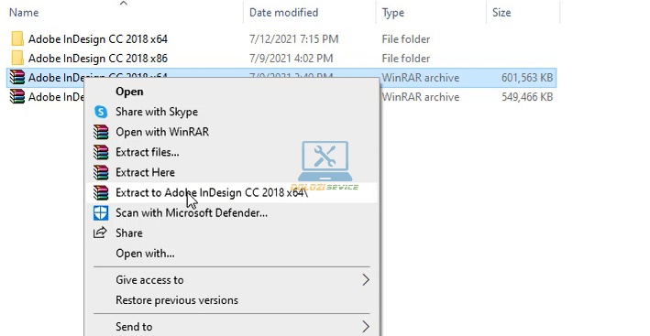650x336 pixels.
Task: Click sort arrow above Name column
Action: click(x=124, y=4)
